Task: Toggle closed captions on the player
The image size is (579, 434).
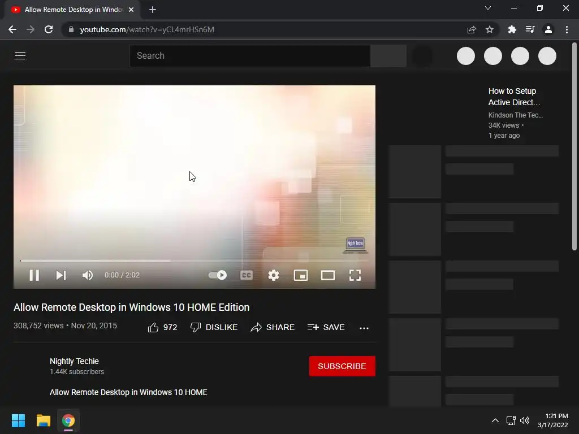Action: [247, 275]
